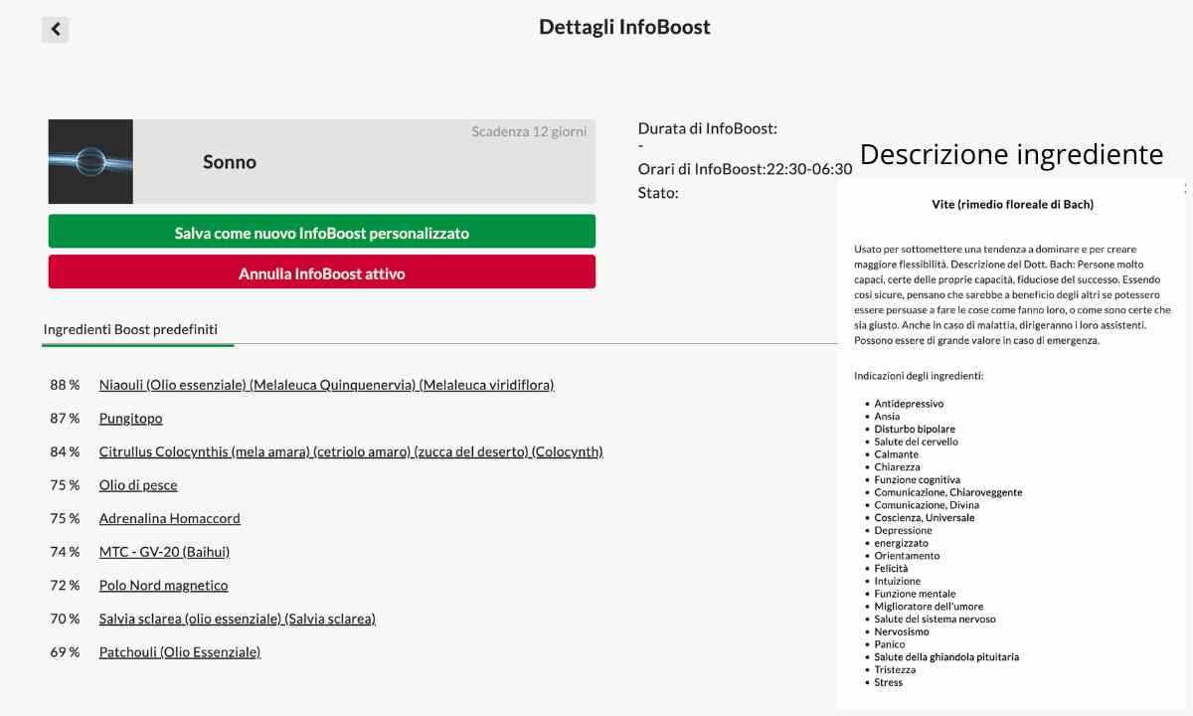Click Comunicazione, Divina list item
The image size is (1193, 716).
point(927,505)
